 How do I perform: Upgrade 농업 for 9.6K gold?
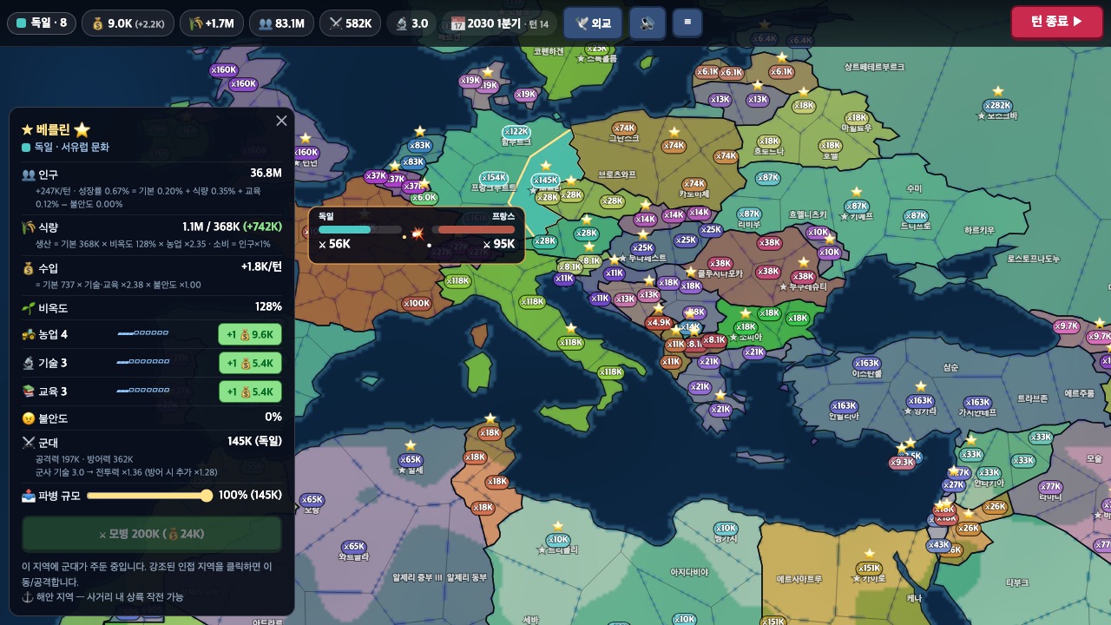point(250,334)
